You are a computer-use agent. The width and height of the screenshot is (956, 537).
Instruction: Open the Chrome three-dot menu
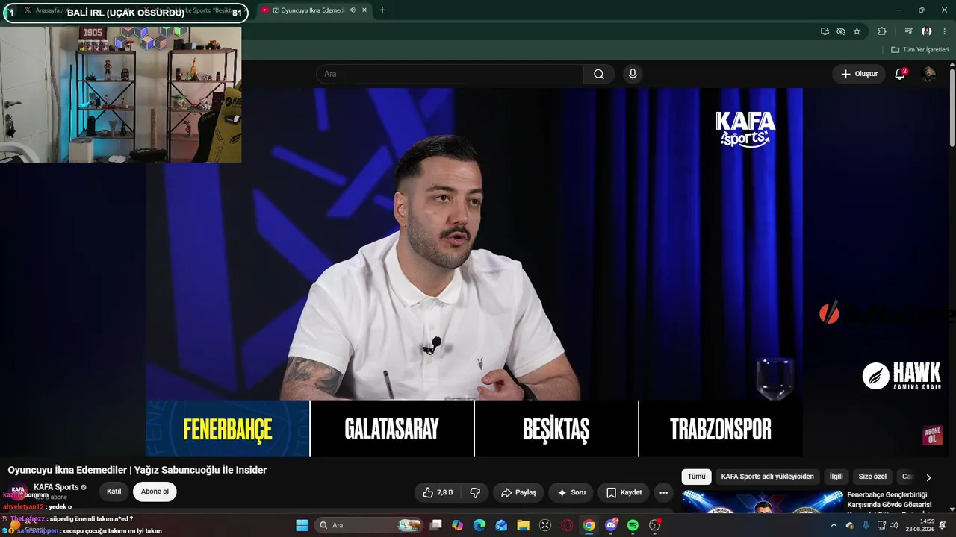click(x=944, y=31)
